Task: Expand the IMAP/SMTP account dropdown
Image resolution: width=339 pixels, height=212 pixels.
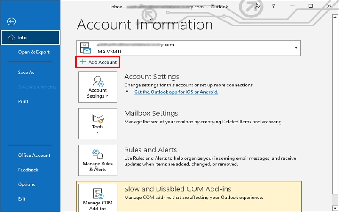Action: click(296, 48)
